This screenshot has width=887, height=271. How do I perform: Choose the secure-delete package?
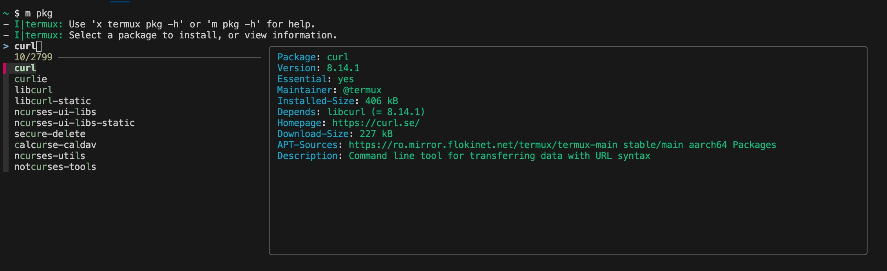tap(50, 134)
